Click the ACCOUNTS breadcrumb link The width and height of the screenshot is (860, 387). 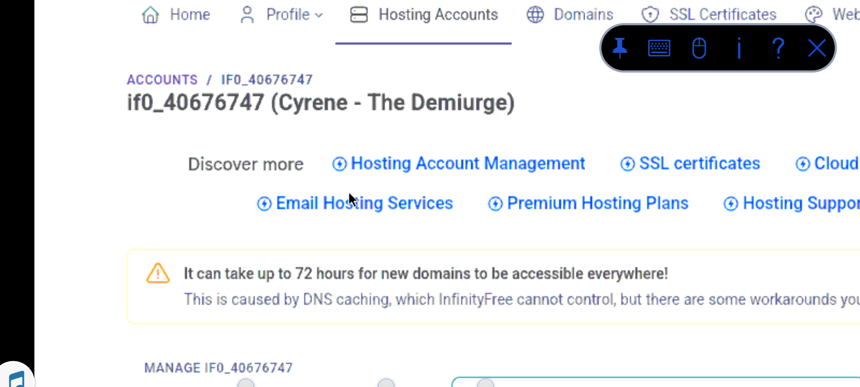pyautogui.click(x=162, y=80)
